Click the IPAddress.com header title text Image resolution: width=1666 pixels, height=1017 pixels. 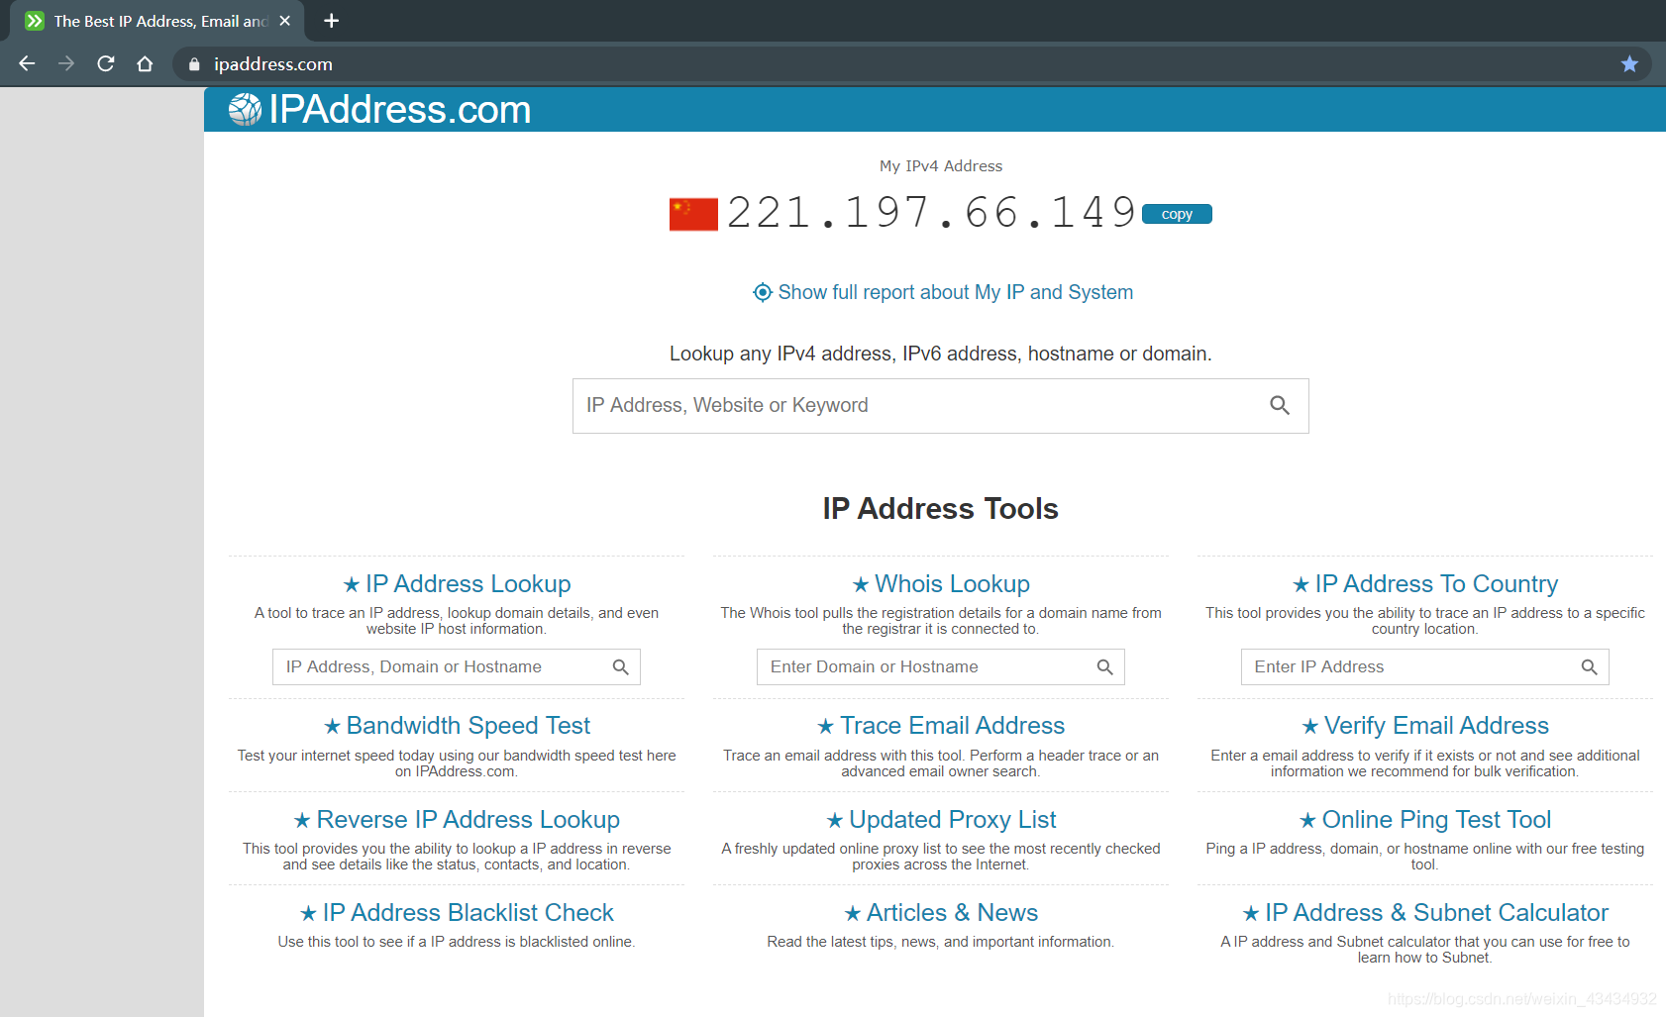(x=400, y=109)
